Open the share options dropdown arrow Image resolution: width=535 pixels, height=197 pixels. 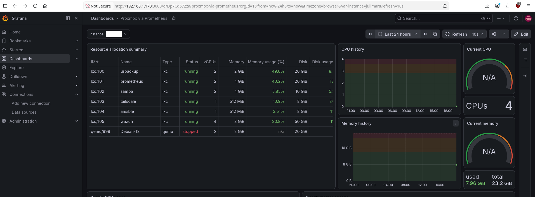[504, 34]
